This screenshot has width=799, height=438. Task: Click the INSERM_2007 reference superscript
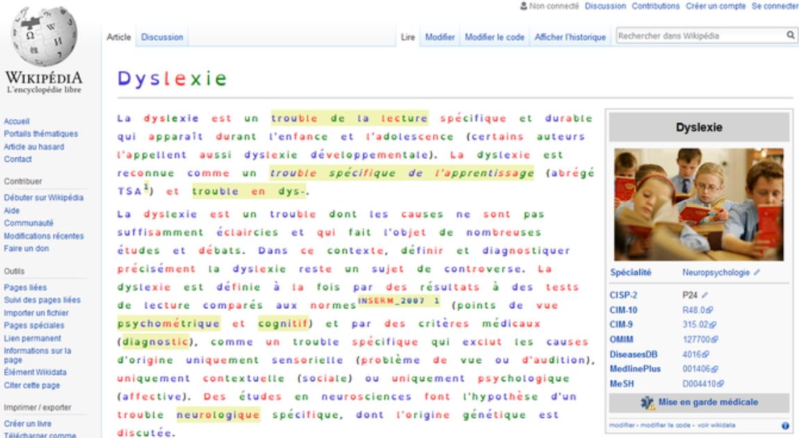398,301
